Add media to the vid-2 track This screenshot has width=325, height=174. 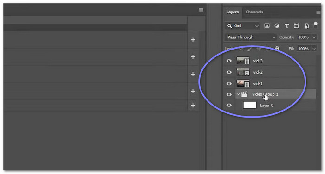pyautogui.click(x=193, y=57)
